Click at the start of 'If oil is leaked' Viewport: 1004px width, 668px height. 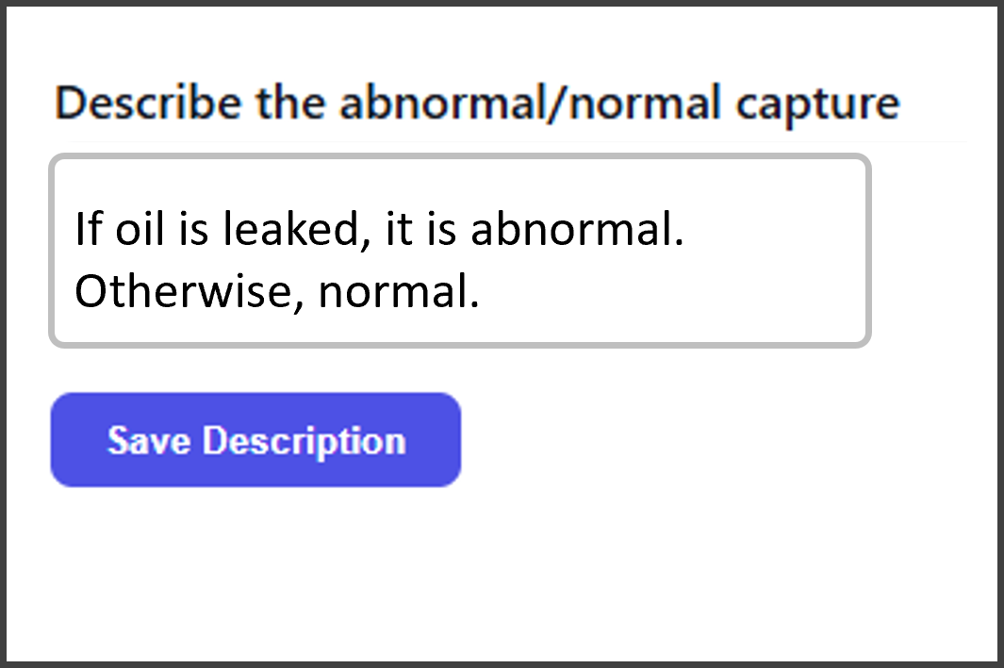(77, 227)
